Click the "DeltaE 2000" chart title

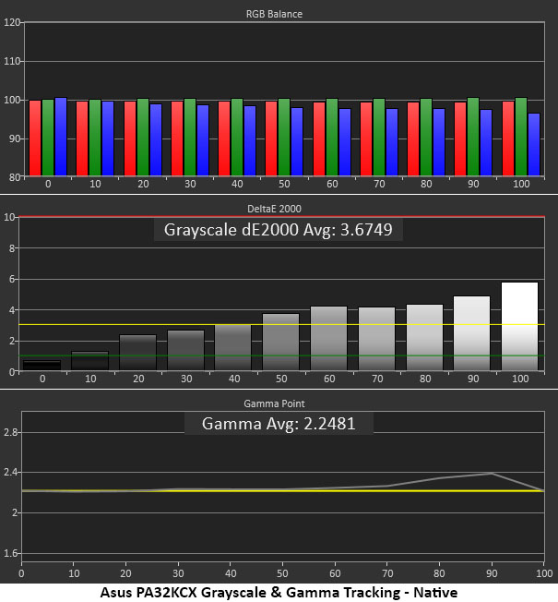click(x=274, y=209)
